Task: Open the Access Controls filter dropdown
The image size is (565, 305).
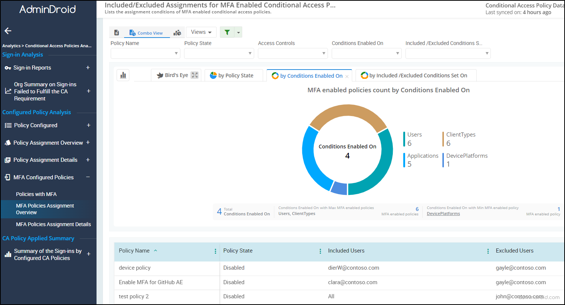Action: pos(293,53)
